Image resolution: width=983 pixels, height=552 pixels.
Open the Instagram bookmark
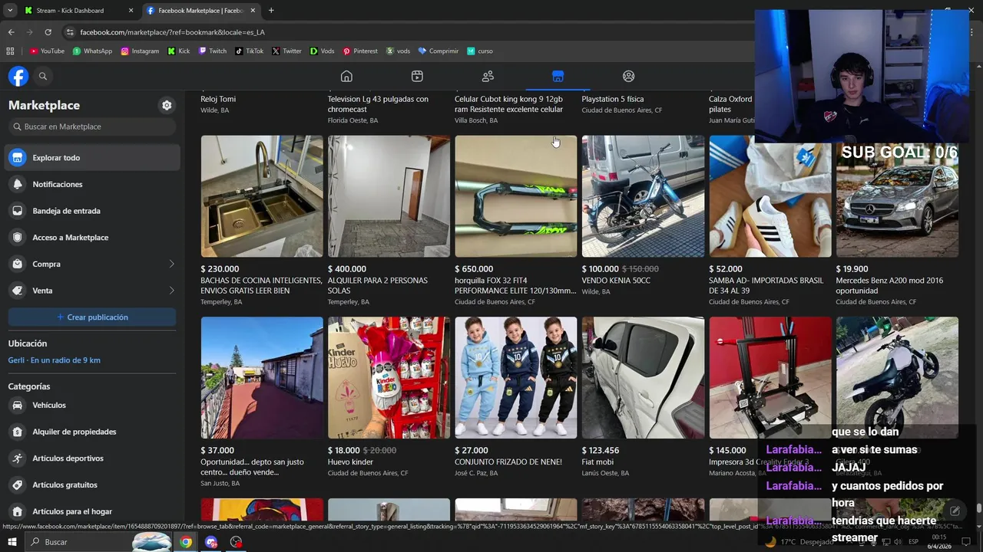(140, 51)
